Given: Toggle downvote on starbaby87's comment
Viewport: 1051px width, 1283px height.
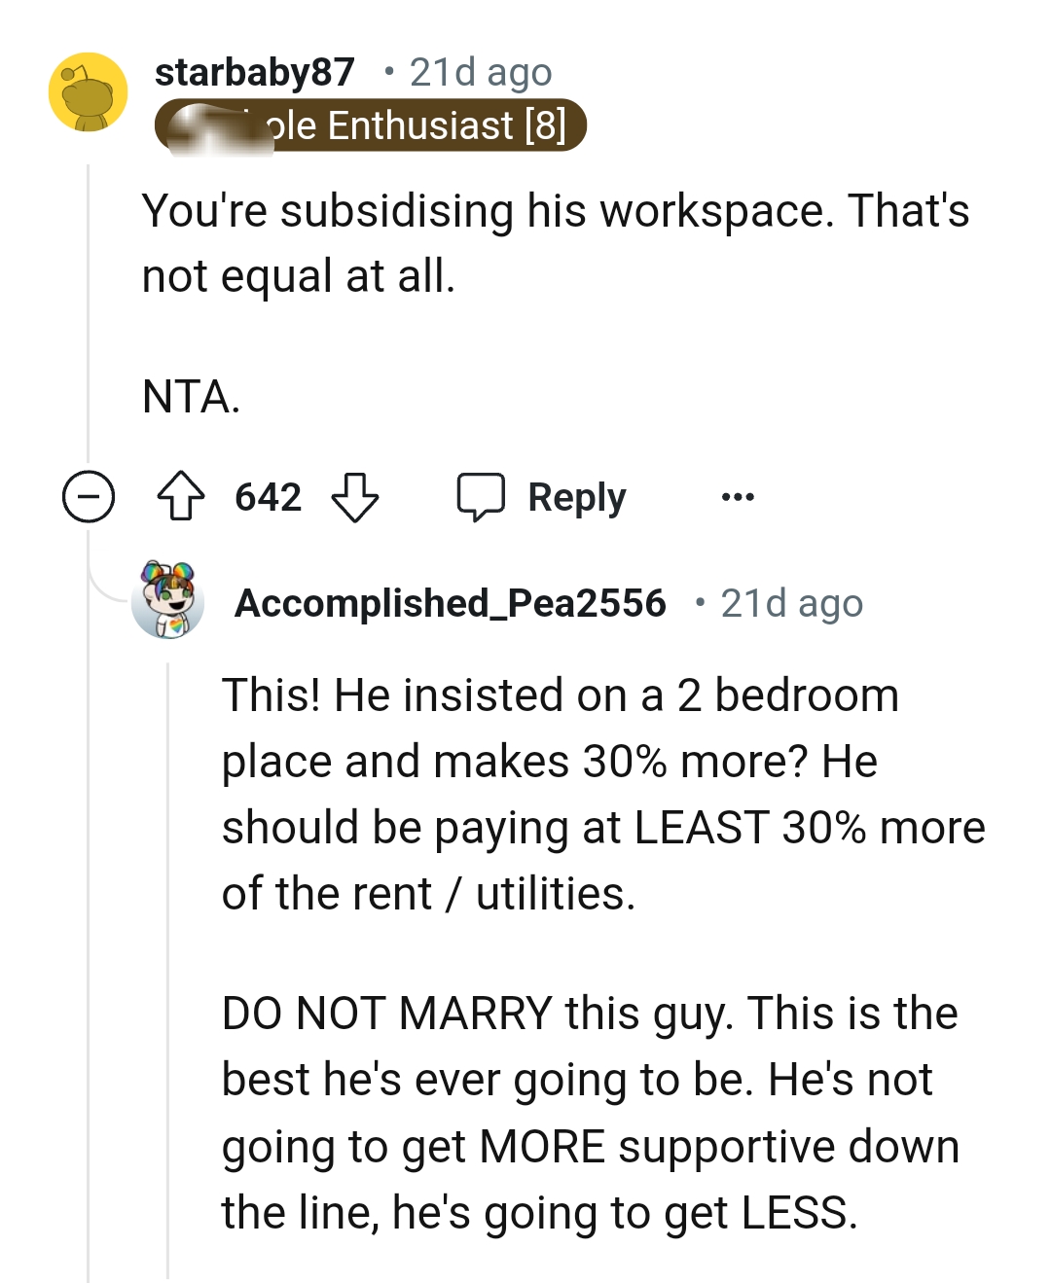Looking at the screenshot, I should click(356, 500).
